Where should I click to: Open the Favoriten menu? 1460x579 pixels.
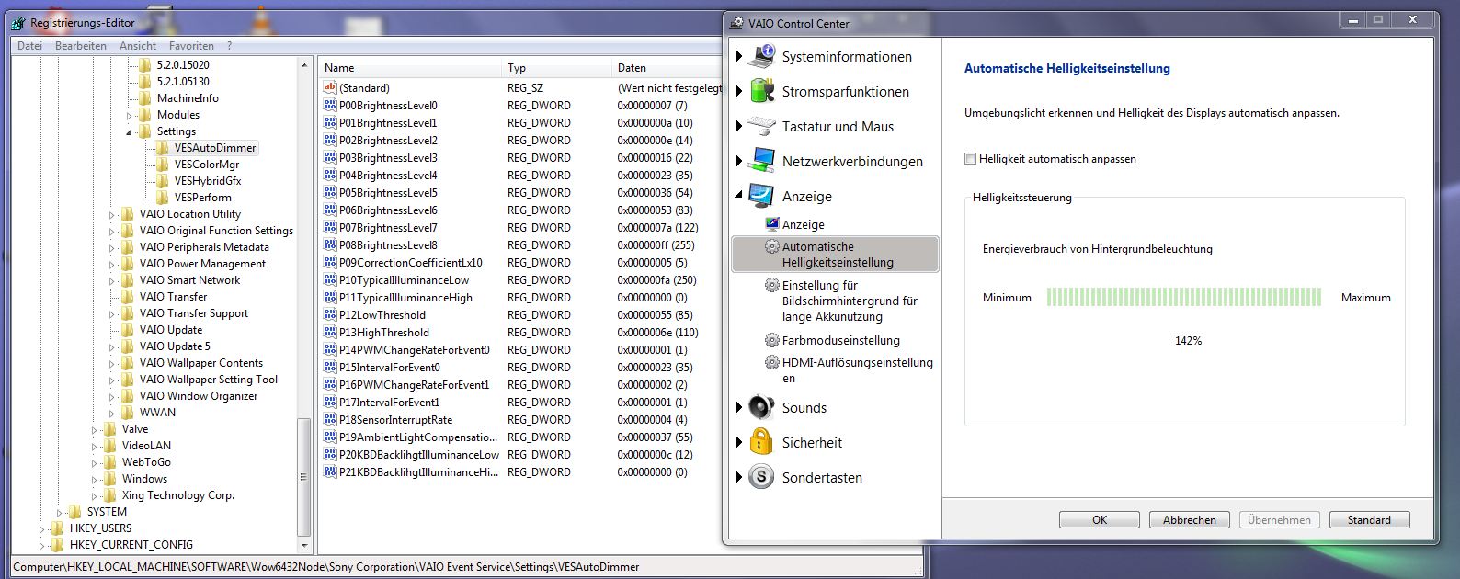pyautogui.click(x=191, y=46)
